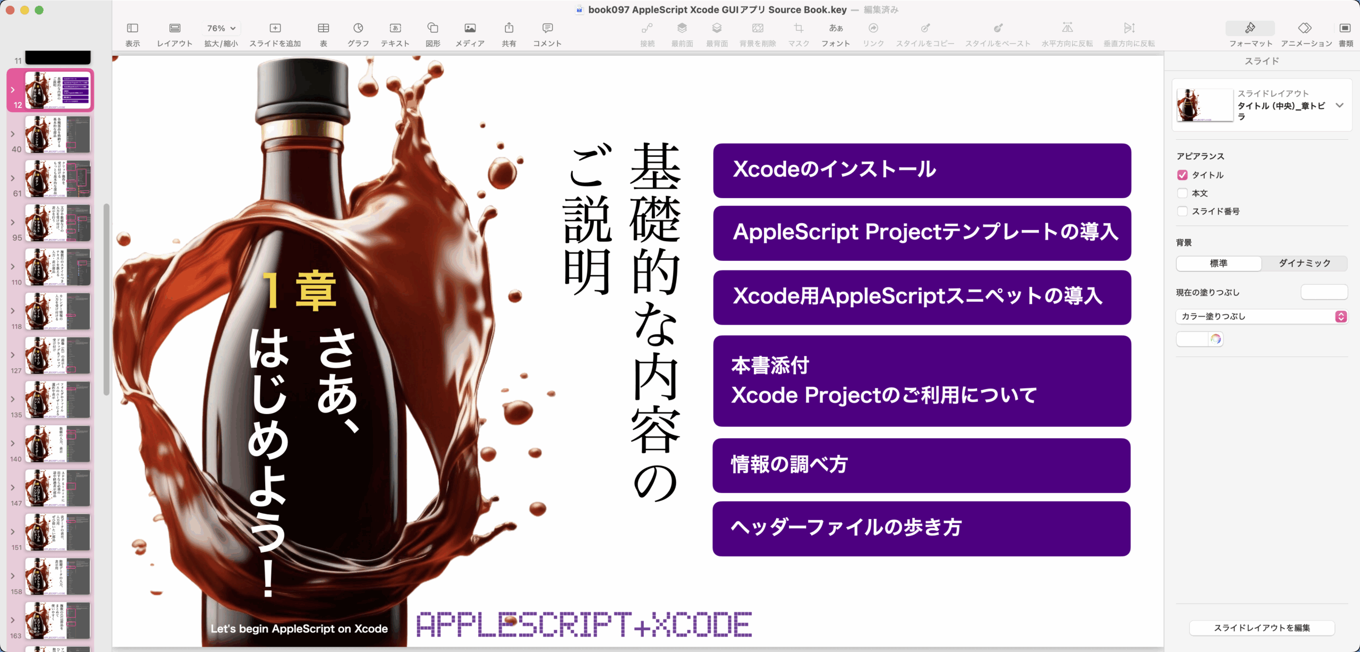Select the 情報の調べ方 purple box
Image resolution: width=1360 pixels, height=652 pixels.
click(x=921, y=465)
